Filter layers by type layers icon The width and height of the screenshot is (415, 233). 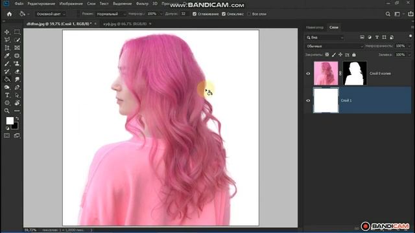point(377,38)
